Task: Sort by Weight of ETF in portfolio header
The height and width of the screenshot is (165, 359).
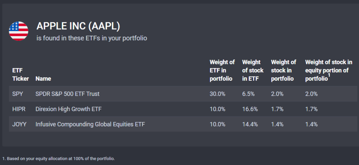Action: (222, 70)
